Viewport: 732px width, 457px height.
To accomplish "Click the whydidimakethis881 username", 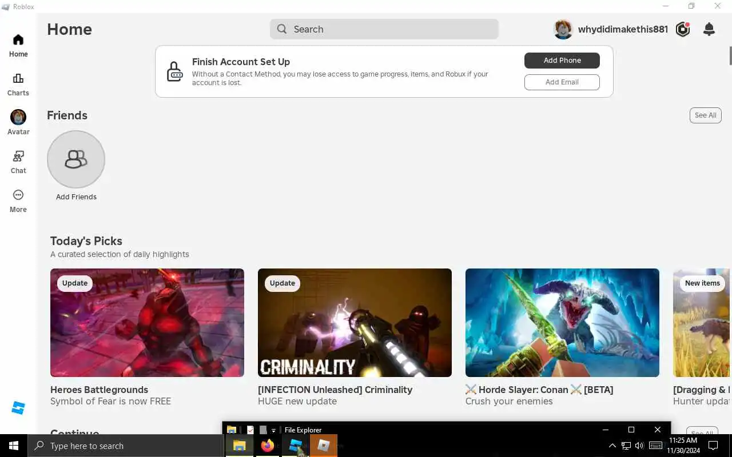I will [x=623, y=29].
